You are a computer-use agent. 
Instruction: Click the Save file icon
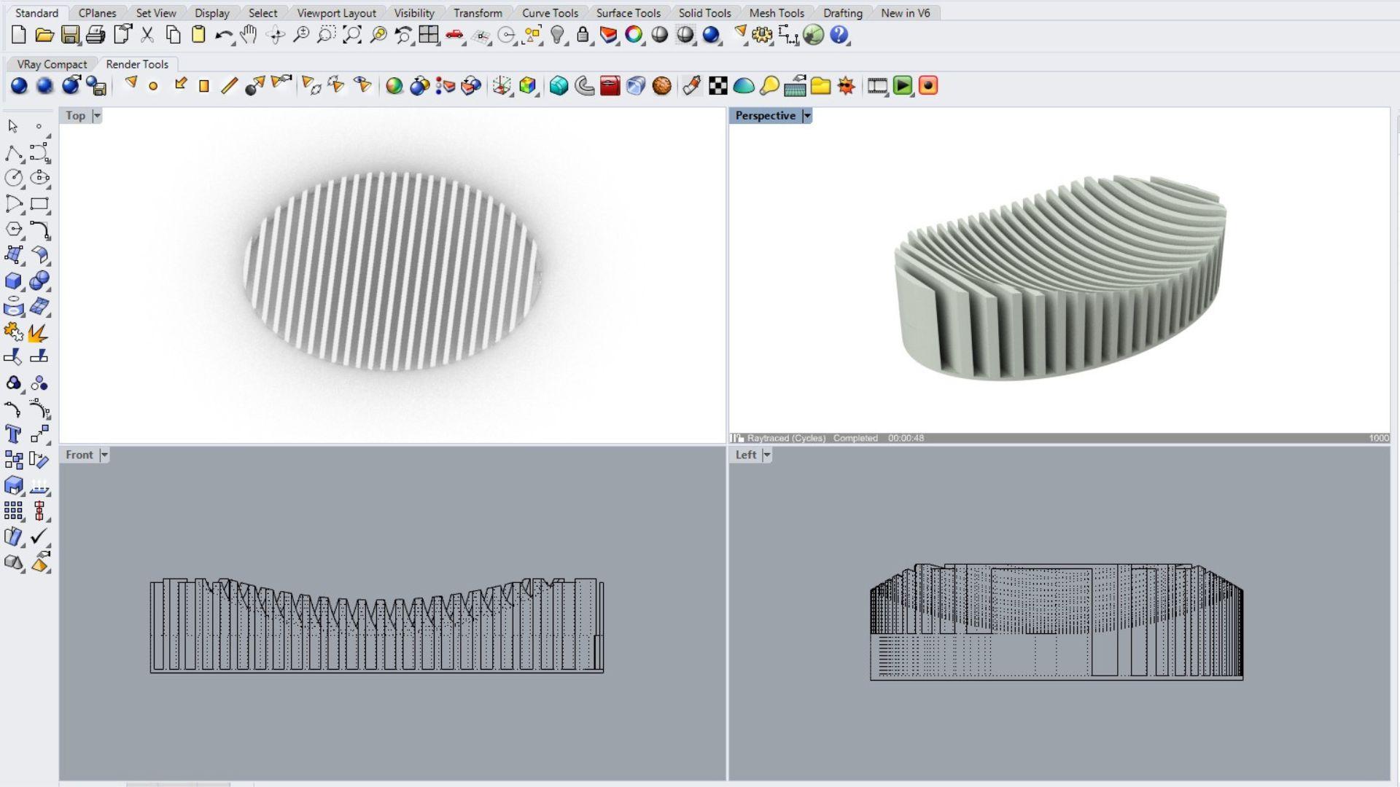coord(70,35)
